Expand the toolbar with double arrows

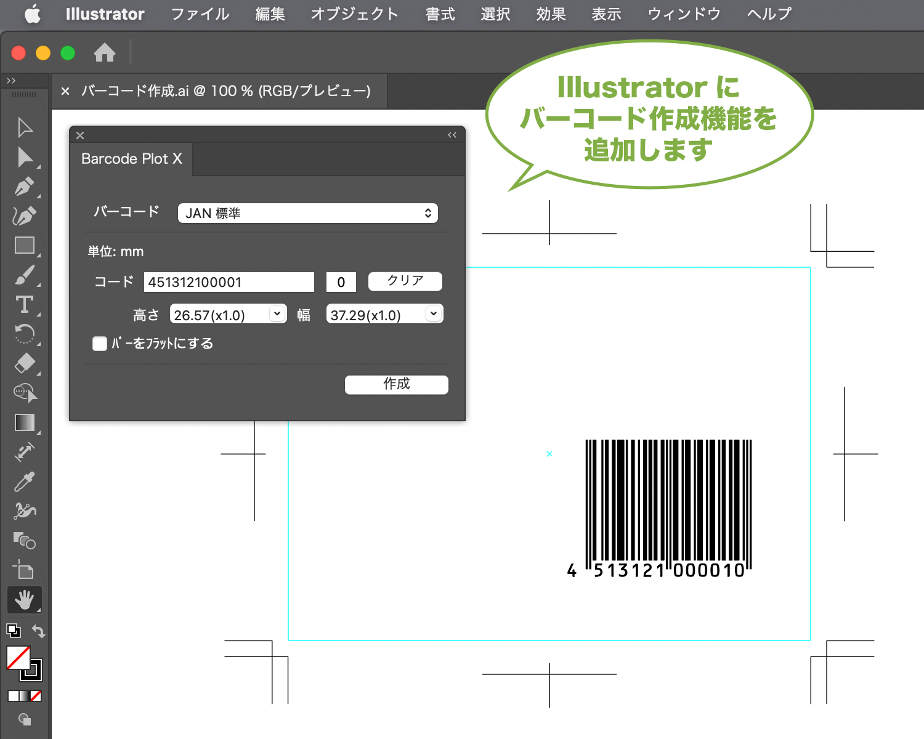11,81
